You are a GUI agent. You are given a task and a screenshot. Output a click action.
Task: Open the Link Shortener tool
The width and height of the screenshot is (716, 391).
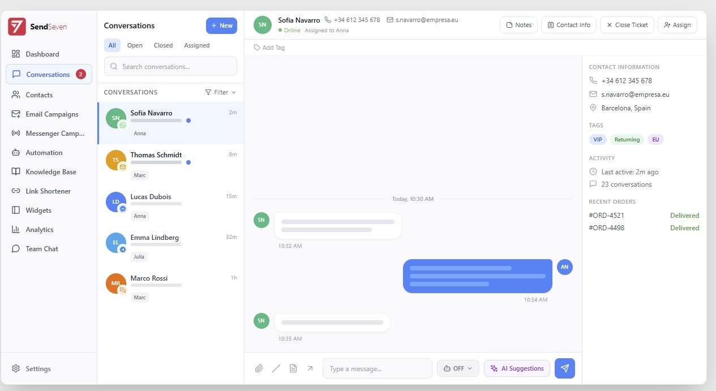(x=48, y=191)
